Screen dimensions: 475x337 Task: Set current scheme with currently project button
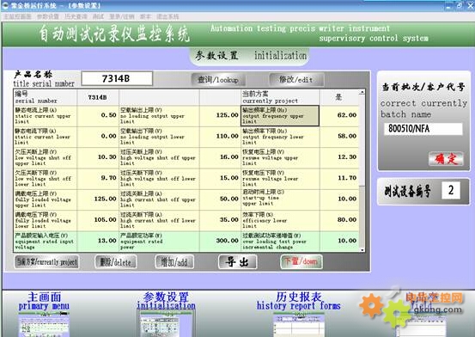pyautogui.click(x=46, y=262)
